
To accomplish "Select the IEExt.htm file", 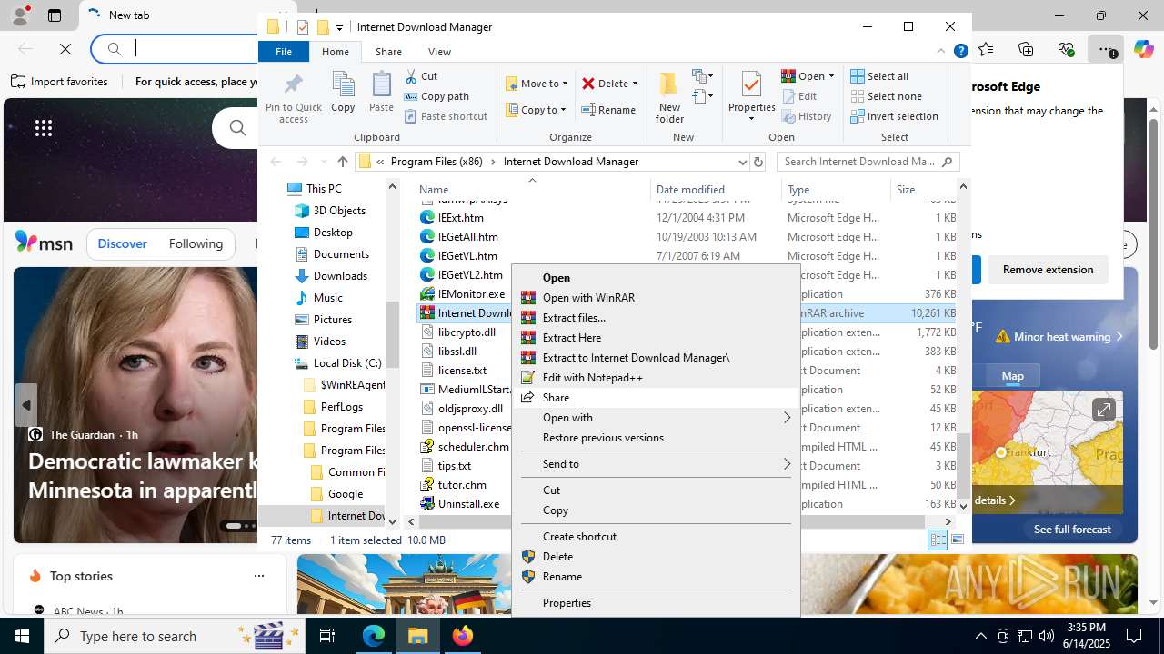I will [460, 218].
